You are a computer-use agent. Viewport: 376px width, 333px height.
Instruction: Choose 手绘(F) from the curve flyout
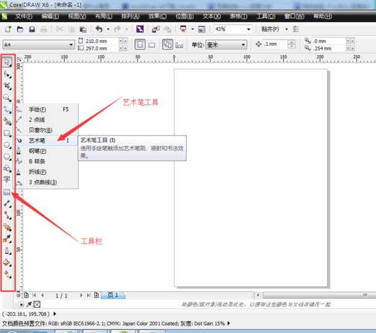click(47, 110)
